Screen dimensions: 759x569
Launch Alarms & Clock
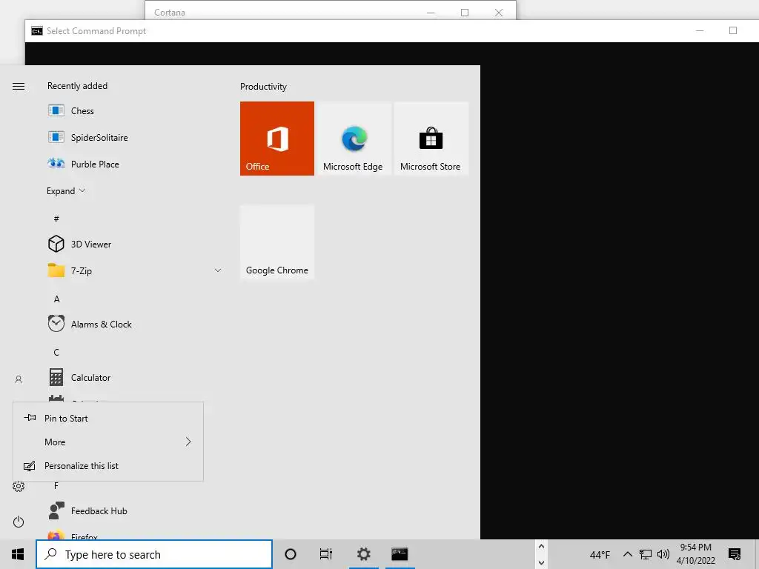pos(101,325)
